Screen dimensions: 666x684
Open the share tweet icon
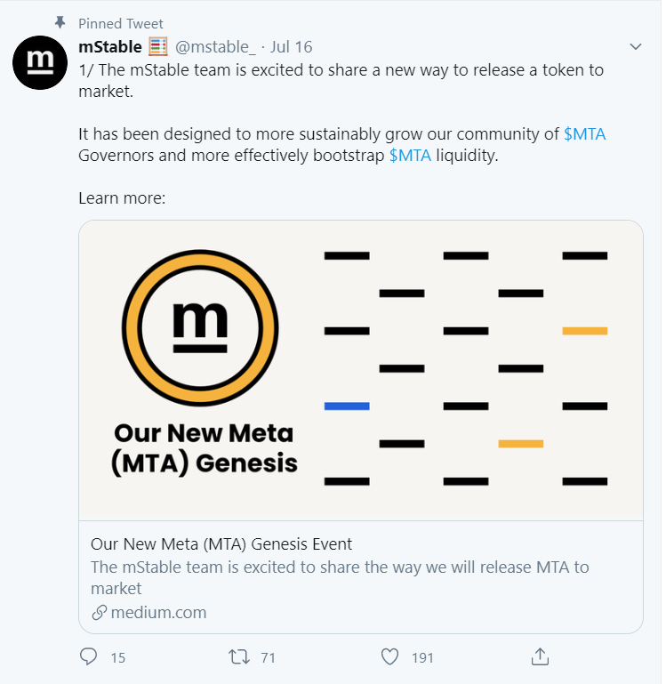click(x=539, y=656)
